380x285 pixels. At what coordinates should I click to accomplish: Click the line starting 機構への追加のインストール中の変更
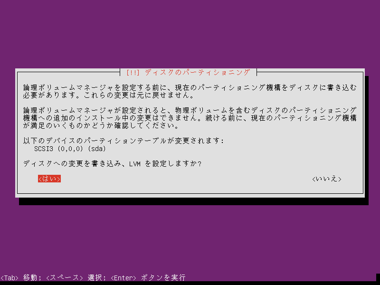[190, 118]
